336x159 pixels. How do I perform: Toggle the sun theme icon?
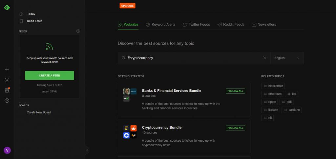[7, 80]
